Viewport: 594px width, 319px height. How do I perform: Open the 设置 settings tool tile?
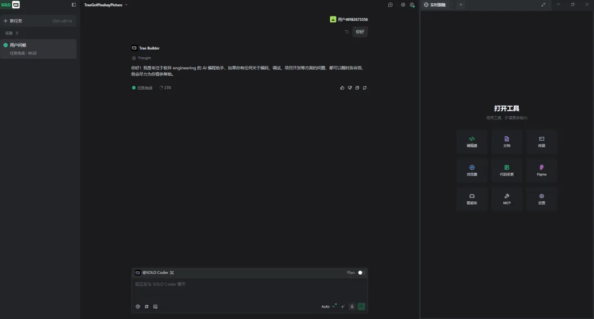coord(541,199)
